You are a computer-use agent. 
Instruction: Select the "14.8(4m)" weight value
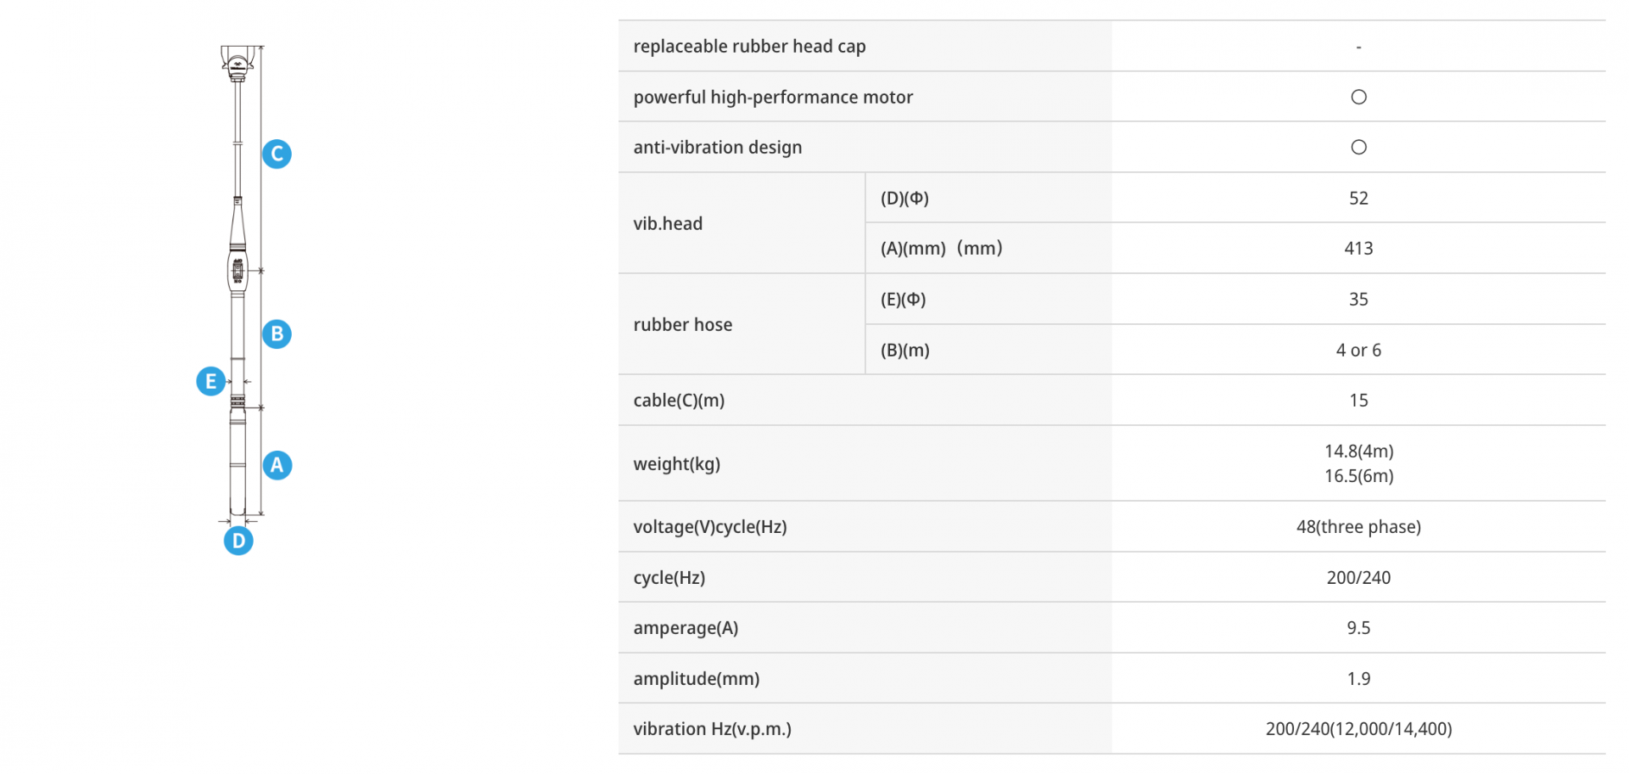[1358, 451]
